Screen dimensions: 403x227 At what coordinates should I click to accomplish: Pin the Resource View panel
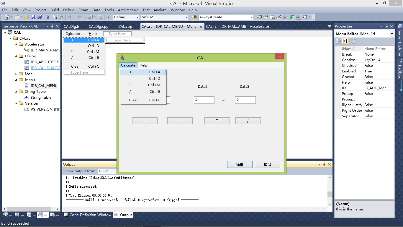[52, 26]
